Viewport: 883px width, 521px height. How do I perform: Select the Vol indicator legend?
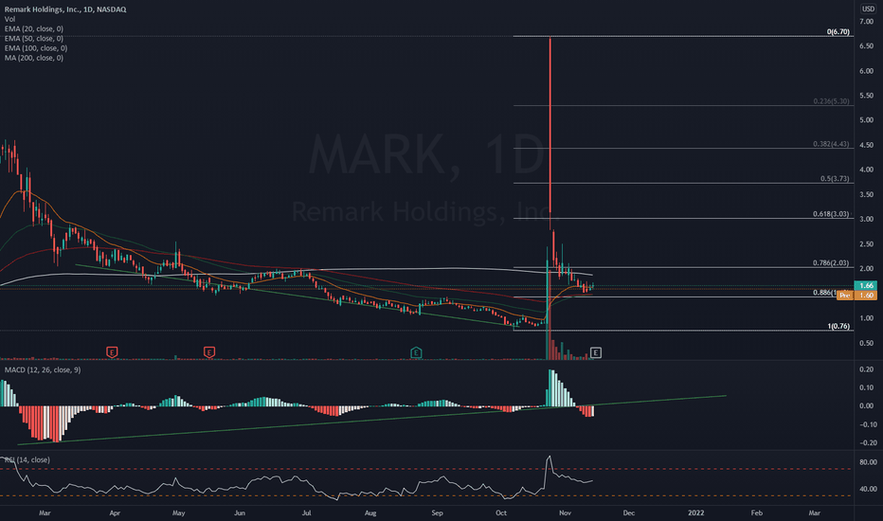[9, 19]
